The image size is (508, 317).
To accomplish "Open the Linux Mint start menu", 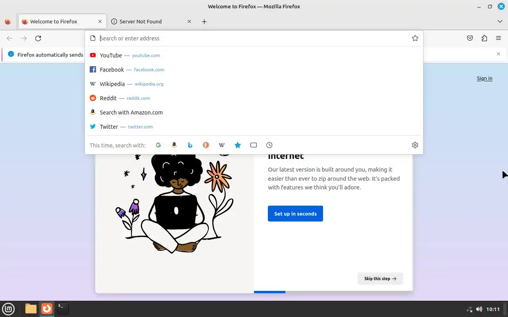I will [9, 309].
